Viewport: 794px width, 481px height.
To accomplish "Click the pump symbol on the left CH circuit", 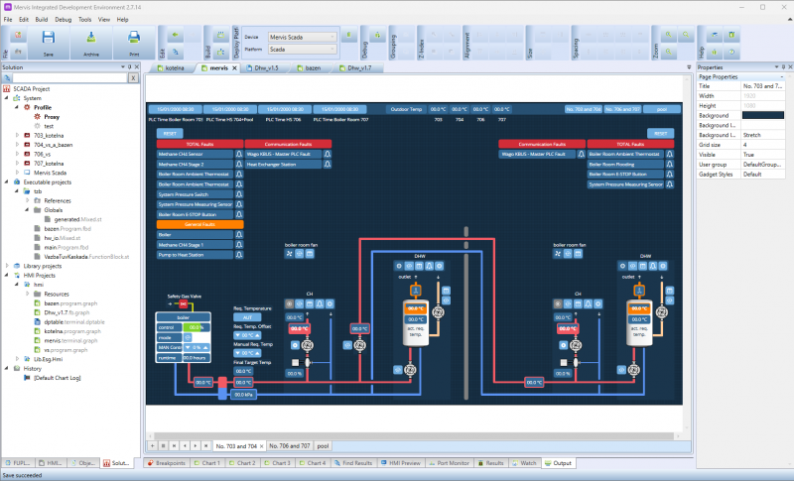I will pyautogui.click(x=307, y=345).
